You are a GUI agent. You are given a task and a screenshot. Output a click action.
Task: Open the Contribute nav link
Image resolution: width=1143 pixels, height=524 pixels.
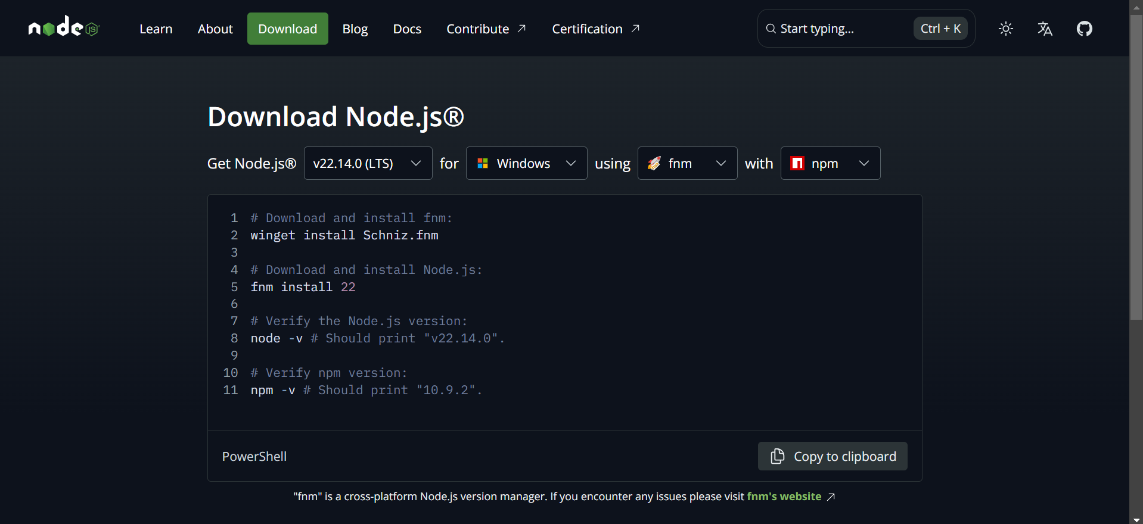coord(486,29)
